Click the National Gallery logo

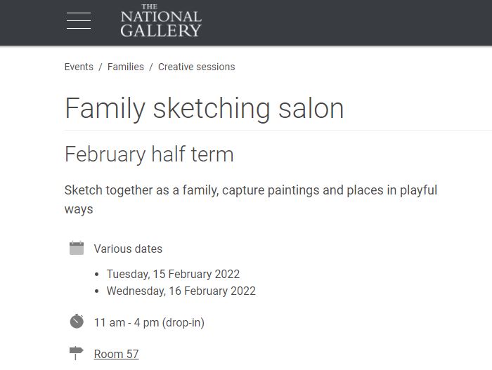click(161, 20)
